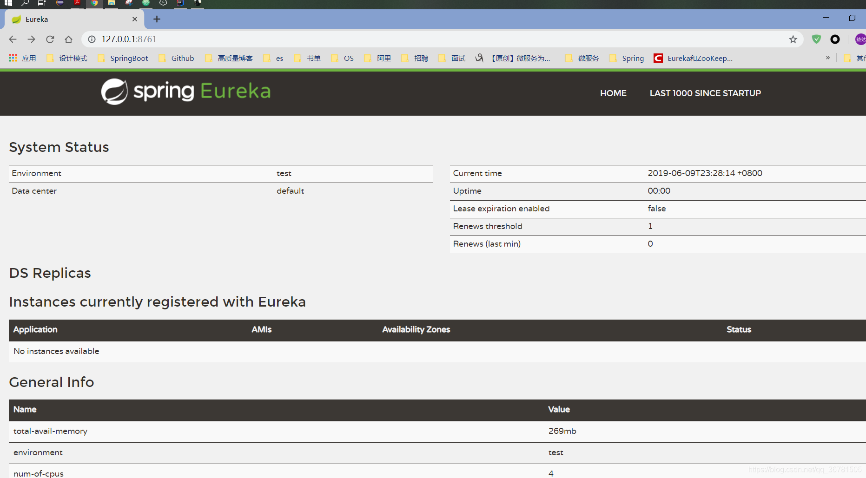Screen dimensions: 866x478
Task: Open the 阿里 bookmark folder
Action: coord(377,58)
